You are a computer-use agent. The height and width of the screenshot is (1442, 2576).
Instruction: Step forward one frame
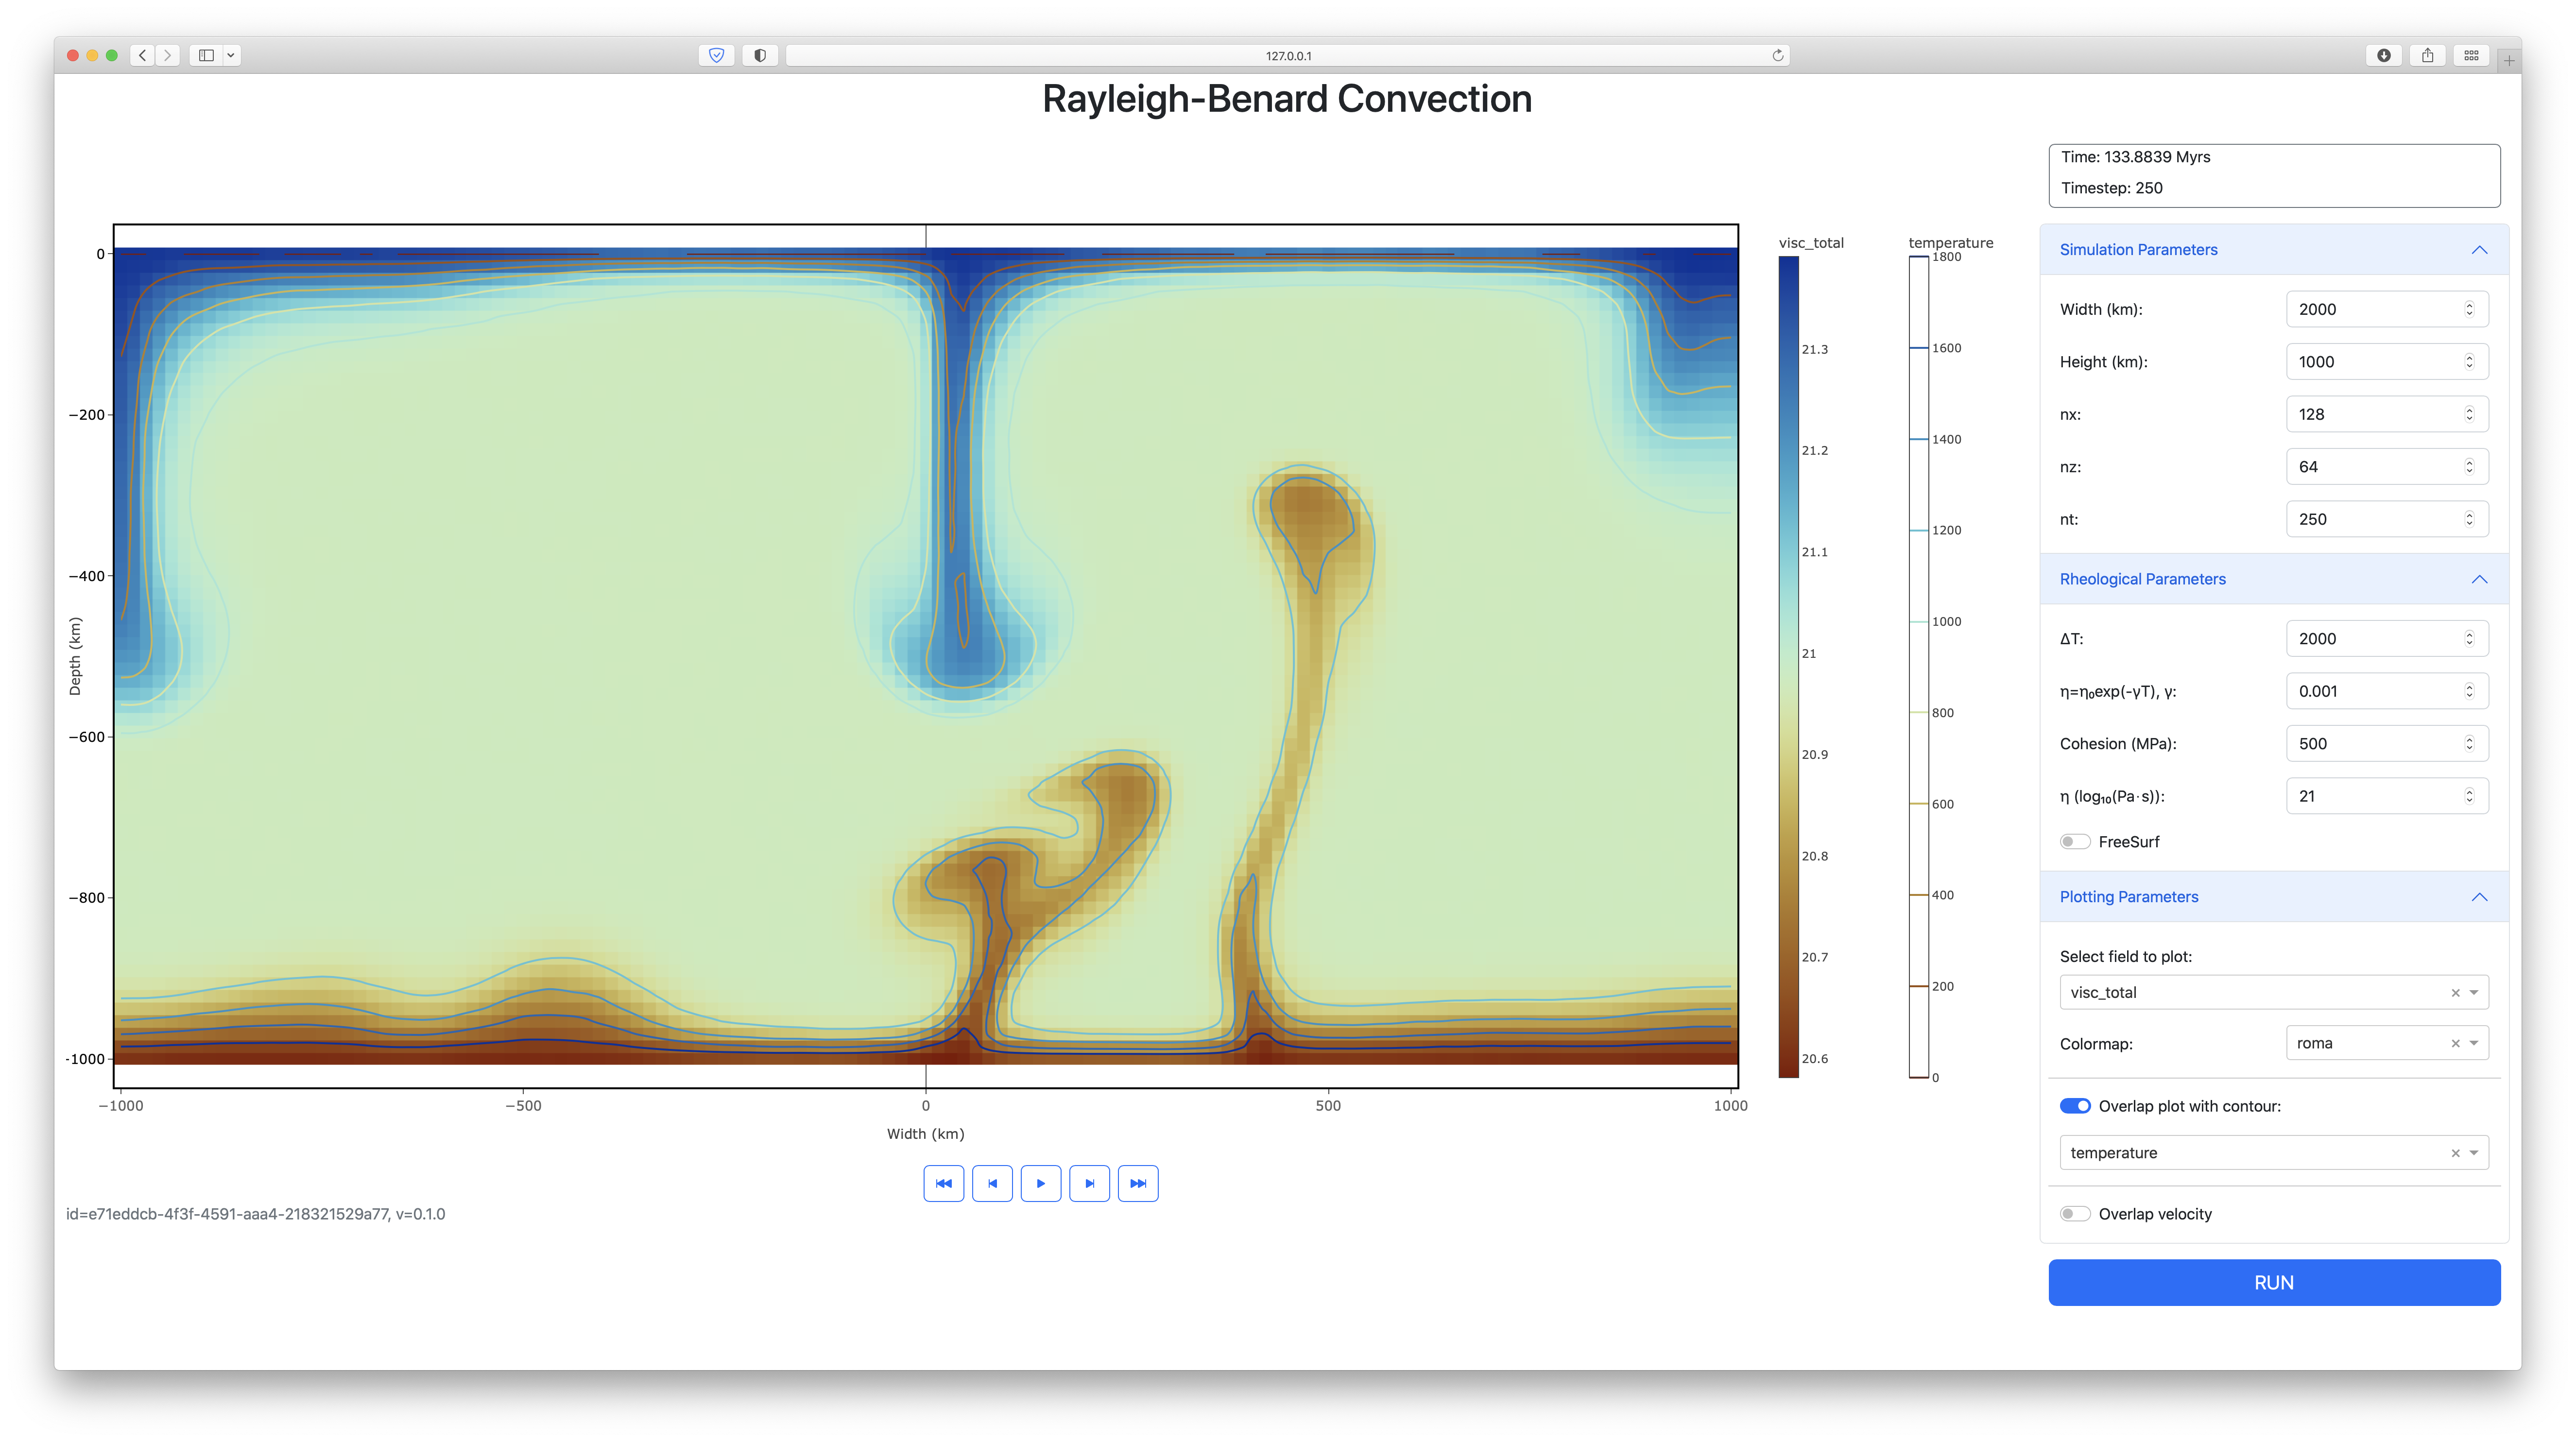pos(1089,1183)
